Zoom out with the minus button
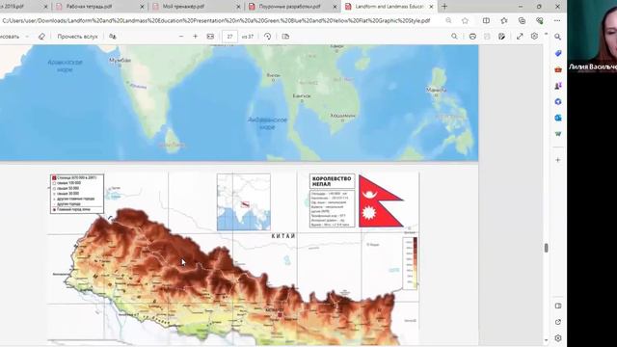This screenshot has width=617, height=347. coord(181,37)
